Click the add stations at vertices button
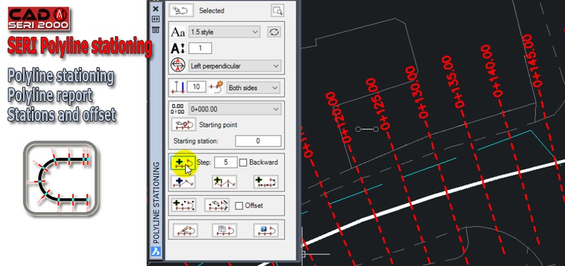 [224, 181]
